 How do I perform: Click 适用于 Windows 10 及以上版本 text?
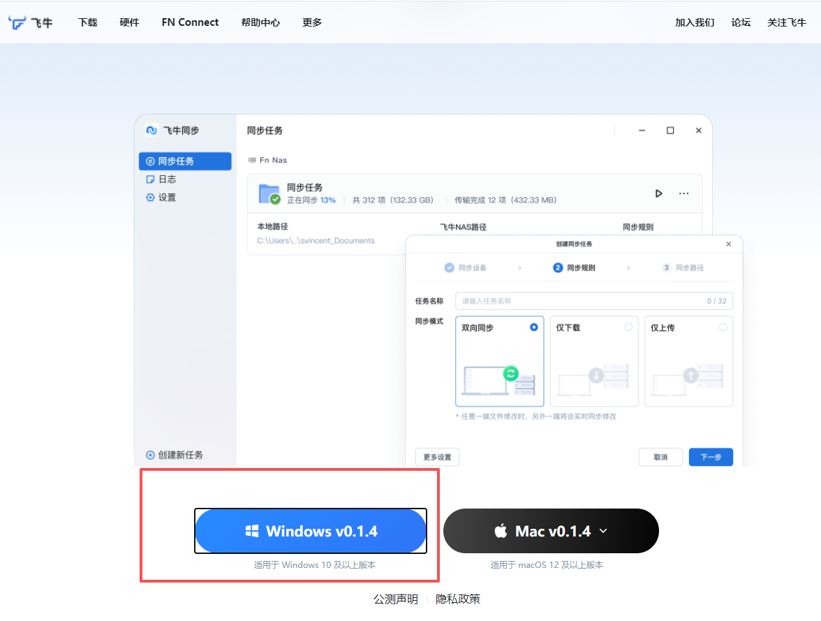pos(315,565)
